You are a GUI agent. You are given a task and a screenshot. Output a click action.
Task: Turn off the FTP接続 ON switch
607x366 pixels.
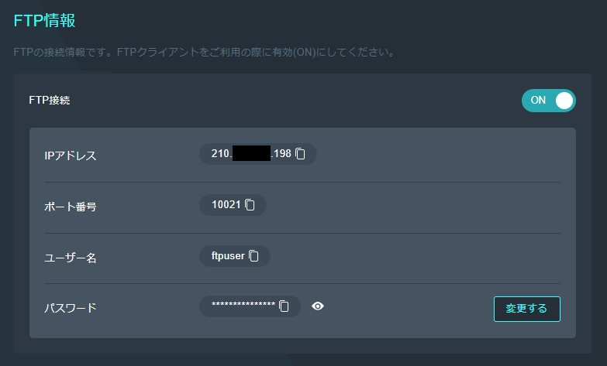[548, 101]
